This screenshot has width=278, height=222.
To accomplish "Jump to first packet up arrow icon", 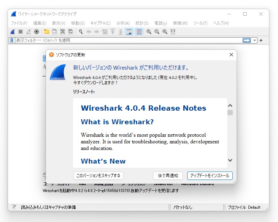I will (113, 32).
